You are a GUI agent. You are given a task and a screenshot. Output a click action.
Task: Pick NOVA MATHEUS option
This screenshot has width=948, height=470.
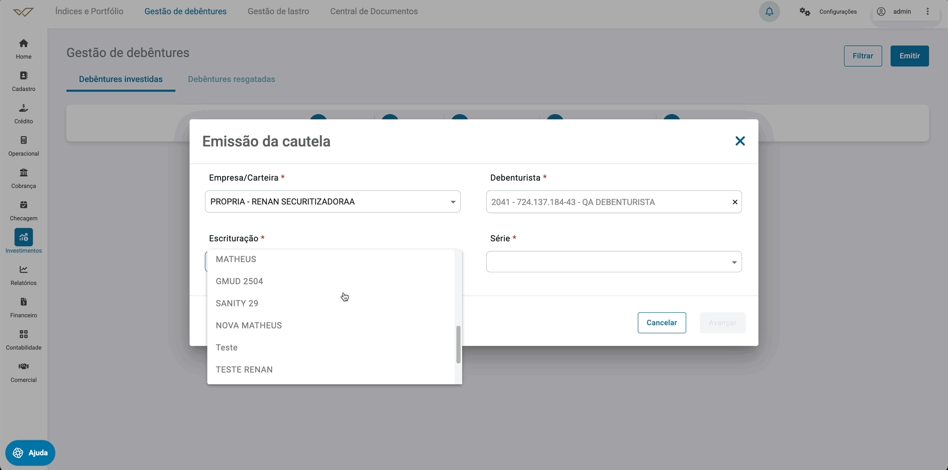pos(331,325)
